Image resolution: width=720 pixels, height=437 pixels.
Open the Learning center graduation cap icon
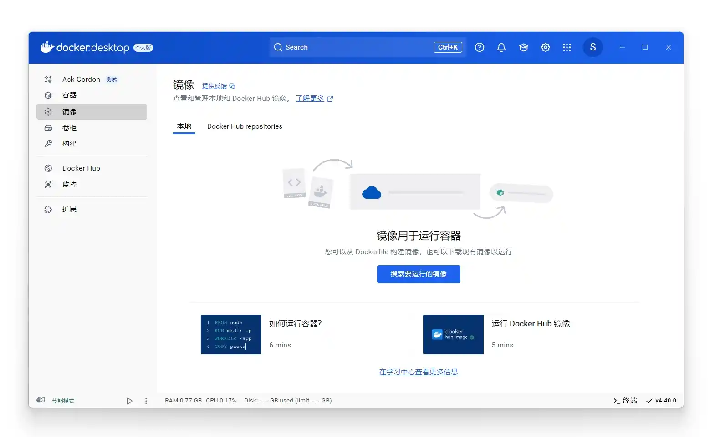[x=523, y=47]
